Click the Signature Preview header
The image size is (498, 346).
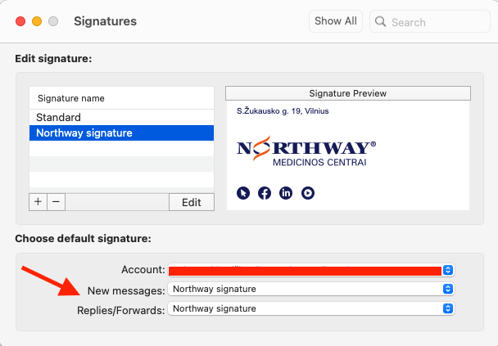pos(348,93)
